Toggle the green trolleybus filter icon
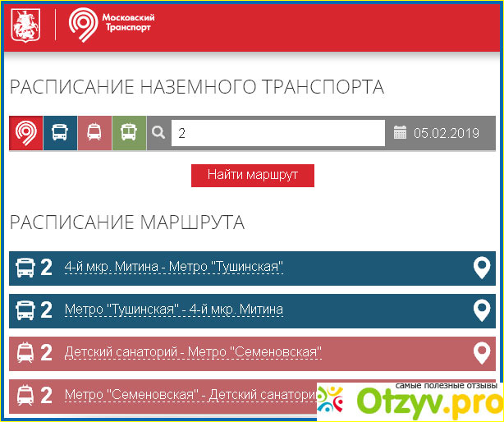This screenshot has height=422, width=504. pyautogui.click(x=129, y=132)
